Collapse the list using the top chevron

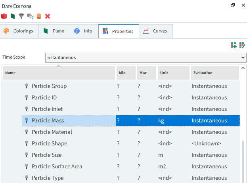point(59,66)
